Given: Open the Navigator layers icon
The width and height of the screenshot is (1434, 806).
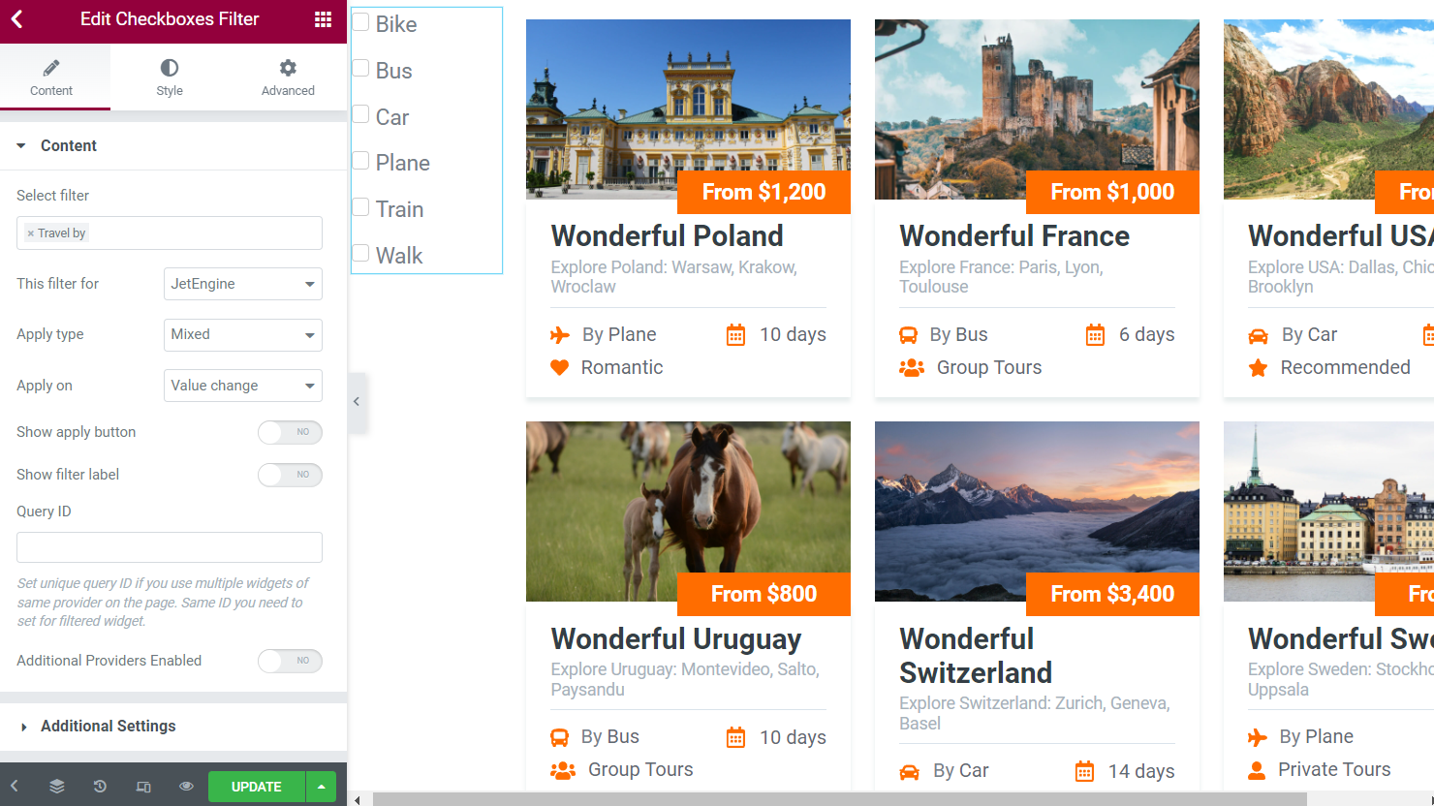Looking at the screenshot, I should pos(57,787).
